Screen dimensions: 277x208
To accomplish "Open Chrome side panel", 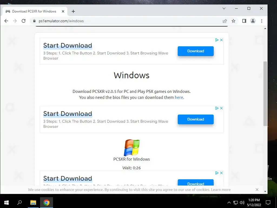I will click(244, 21).
